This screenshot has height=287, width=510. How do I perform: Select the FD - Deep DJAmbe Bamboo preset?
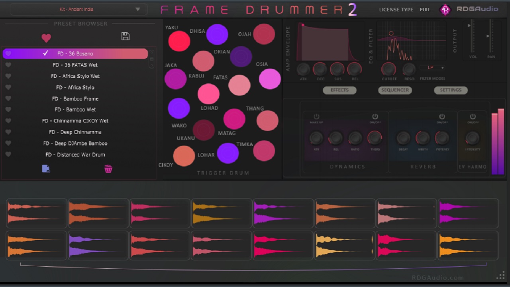point(75,143)
